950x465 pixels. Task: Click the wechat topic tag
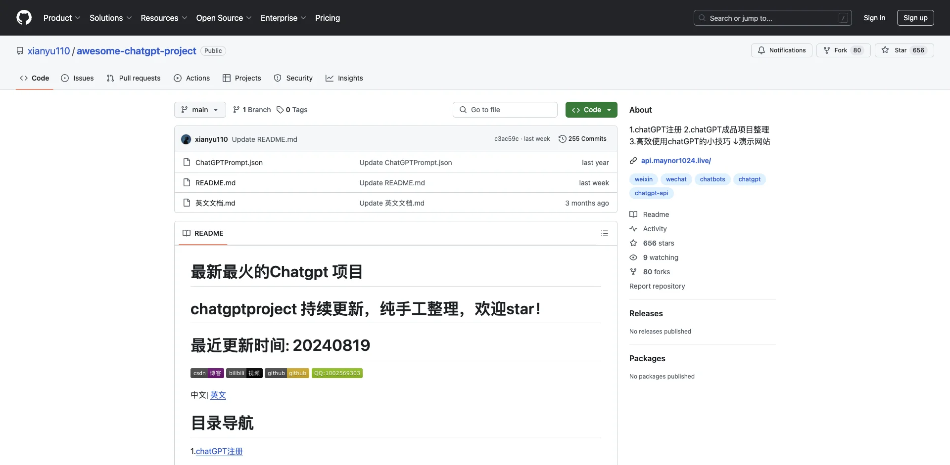pos(676,179)
